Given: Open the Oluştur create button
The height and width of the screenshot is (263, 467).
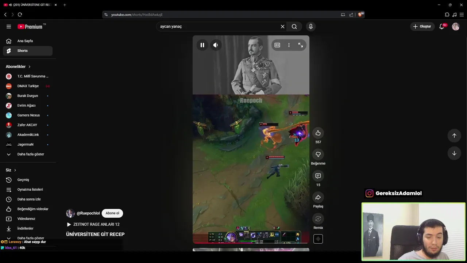Looking at the screenshot, I should [x=422, y=26].
